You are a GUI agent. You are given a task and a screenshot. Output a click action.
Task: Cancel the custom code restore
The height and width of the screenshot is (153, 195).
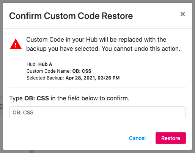coord(137,138)
